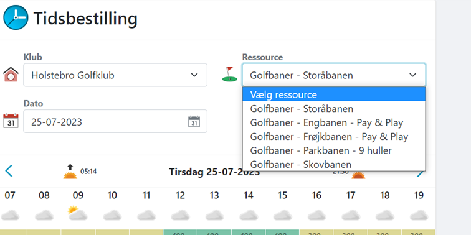The height and width of the screenshot is (235, 471).
Task: Click the hour label '11'
Action: 146,196
